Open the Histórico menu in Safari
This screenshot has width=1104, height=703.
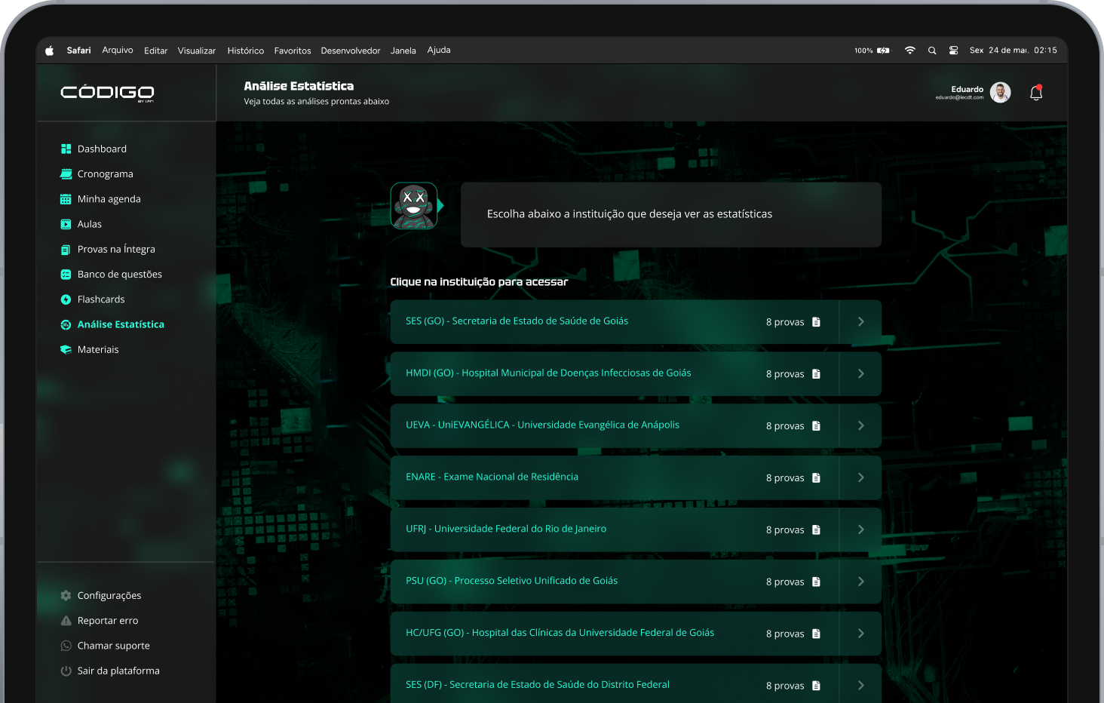245,51
